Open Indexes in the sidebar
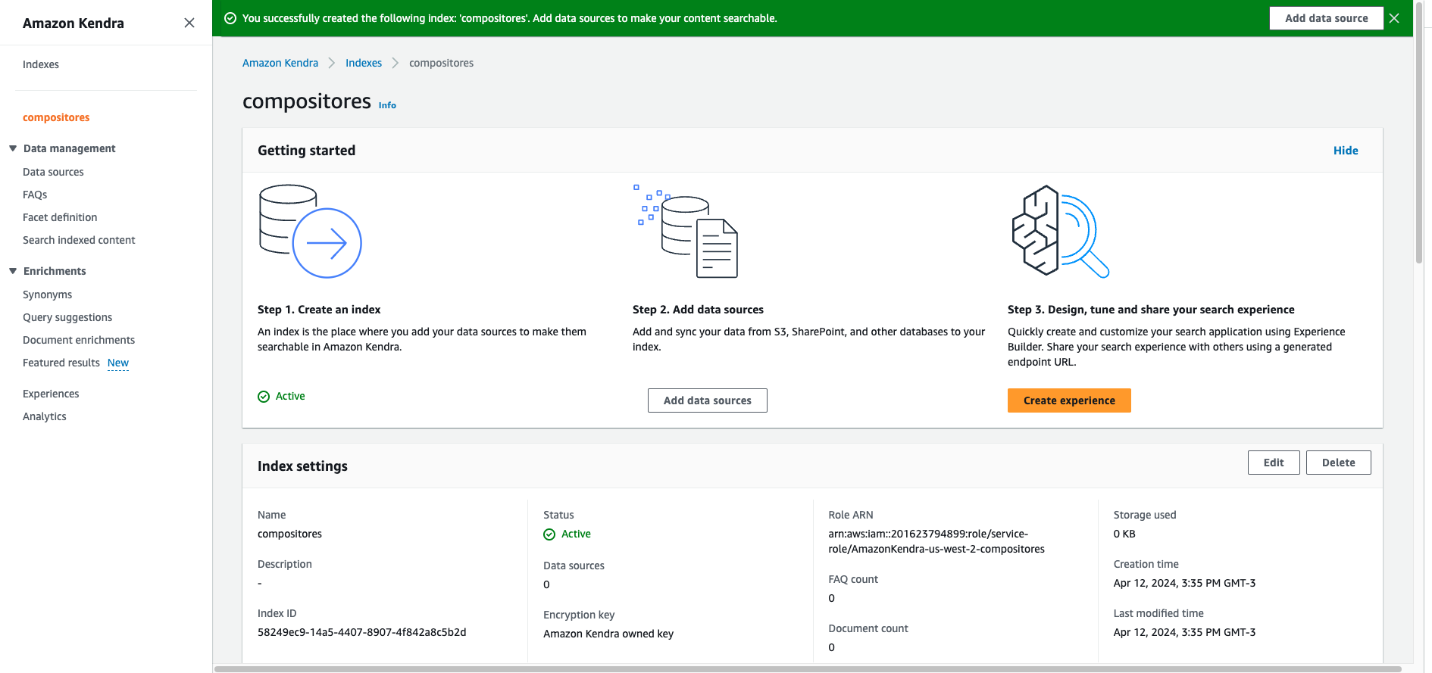Image resolution: width=1432 pixels, height=673 pixels. [41, 64]
